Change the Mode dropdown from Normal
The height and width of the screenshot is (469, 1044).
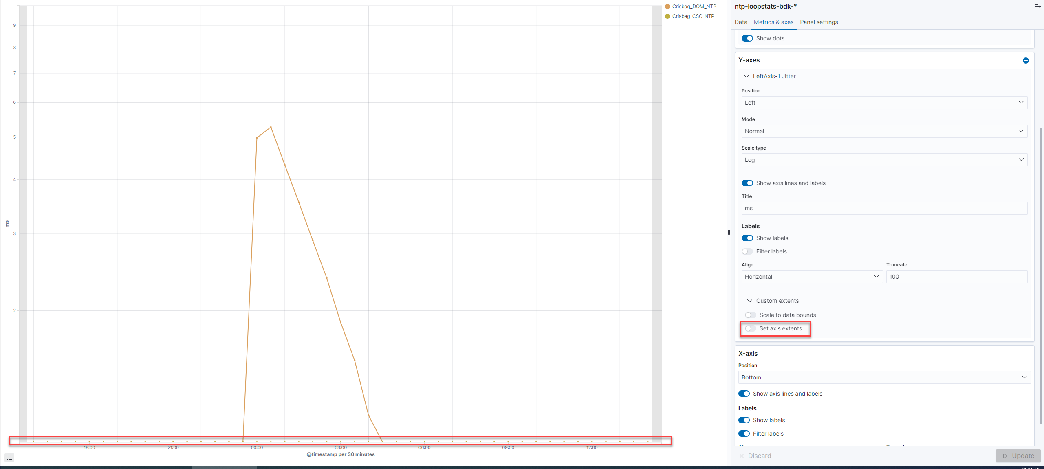883,131
